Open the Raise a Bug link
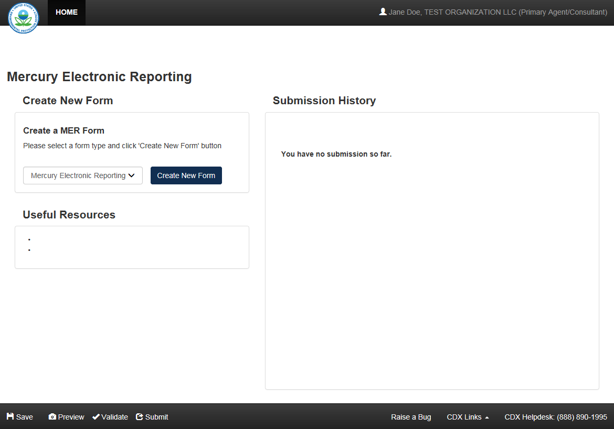The image size is (614, 429). coord(411,417)
